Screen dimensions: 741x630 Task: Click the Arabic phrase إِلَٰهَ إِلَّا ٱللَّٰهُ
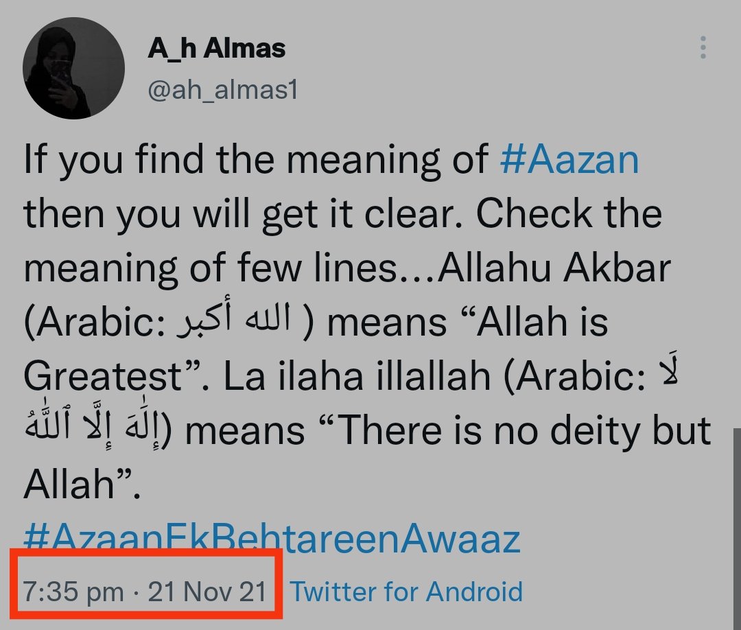pos(97,431)
